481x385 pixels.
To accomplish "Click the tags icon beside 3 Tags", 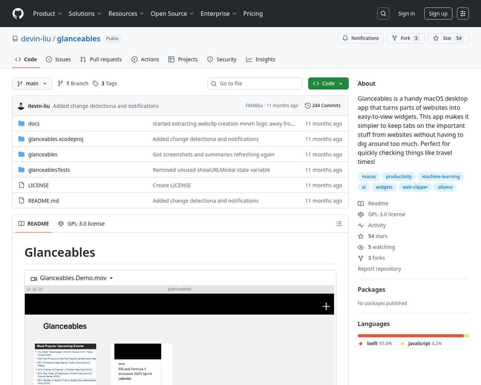I will 96,83.
